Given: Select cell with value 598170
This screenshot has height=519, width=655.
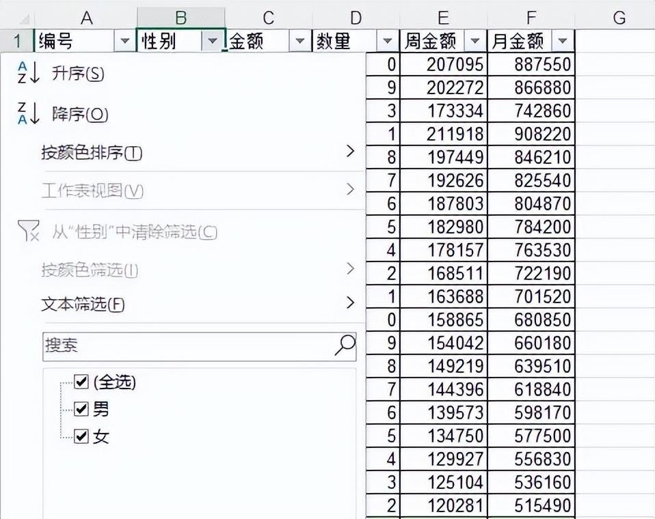Looking at the screenshot, I should point(531,412).
